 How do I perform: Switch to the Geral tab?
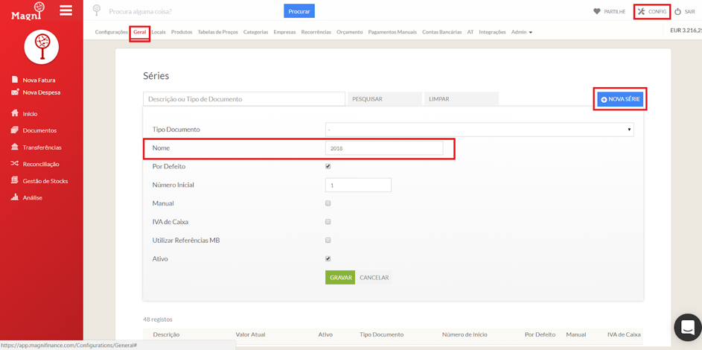pos(140,32)
